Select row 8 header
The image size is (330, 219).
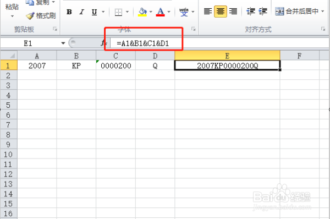point(9,134)
